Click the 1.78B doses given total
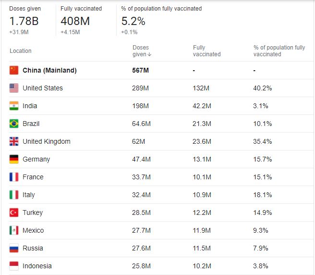 coord(24,21)
